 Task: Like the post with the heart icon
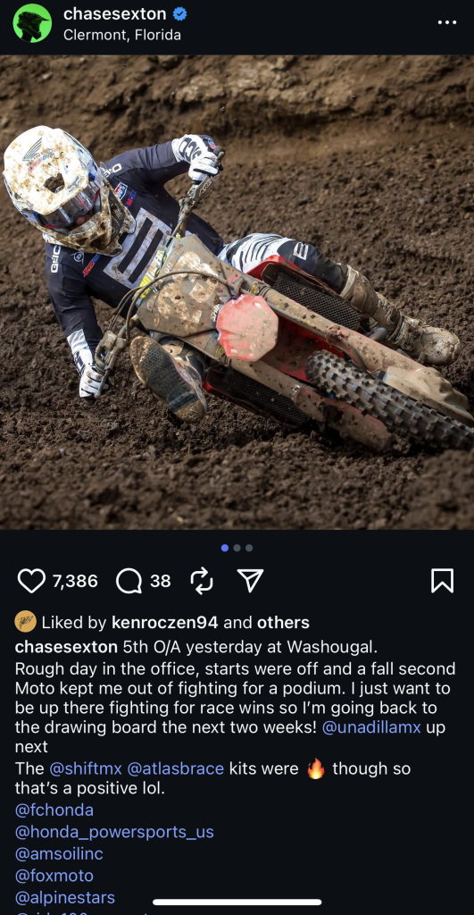click(x=31, y=581)
